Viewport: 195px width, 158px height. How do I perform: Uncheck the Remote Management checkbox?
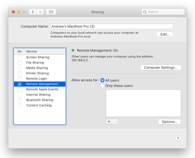pyautogui.click(x=19, y=84)
